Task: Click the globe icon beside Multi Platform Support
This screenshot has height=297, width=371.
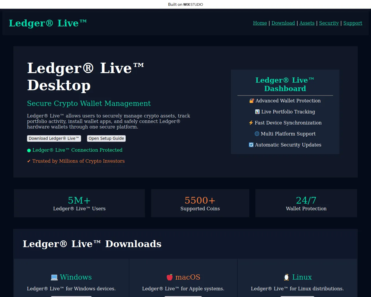Action: click(x=257, y=134)
